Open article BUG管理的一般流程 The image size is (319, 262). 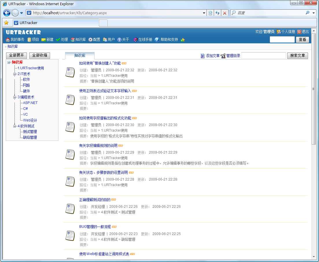(95, 227)
